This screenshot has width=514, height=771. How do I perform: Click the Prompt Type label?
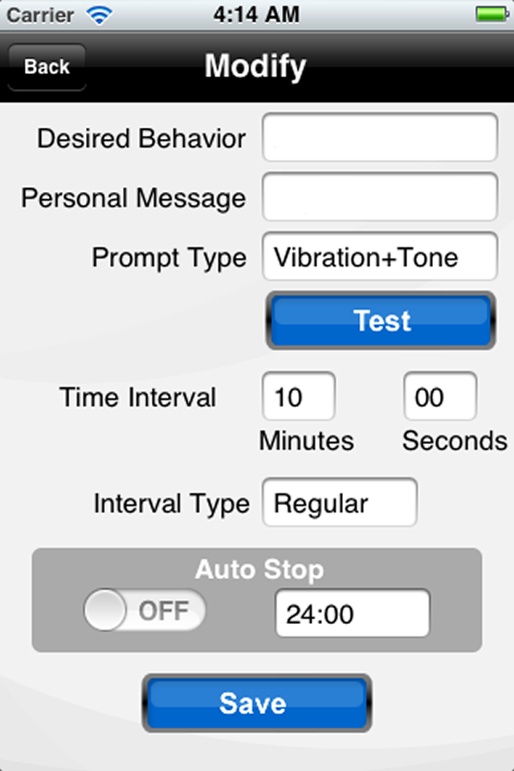(x=169, y=258)
